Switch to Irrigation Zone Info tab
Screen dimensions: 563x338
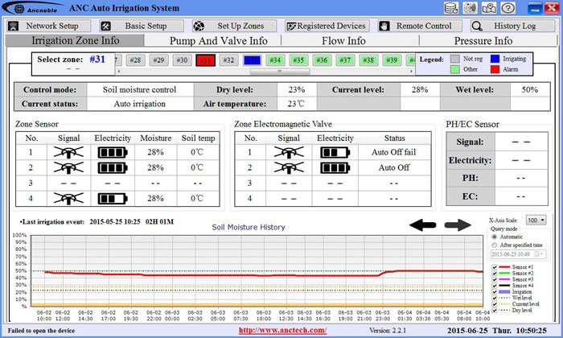coord(75,40)
